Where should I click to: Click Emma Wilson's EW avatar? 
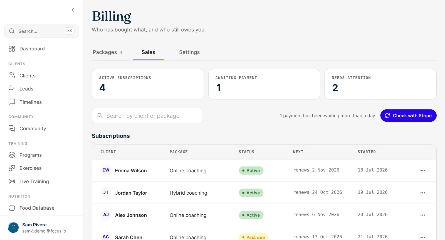pos(106,170)
